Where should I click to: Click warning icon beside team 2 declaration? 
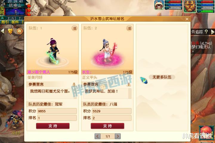click(x=129, y=84)
